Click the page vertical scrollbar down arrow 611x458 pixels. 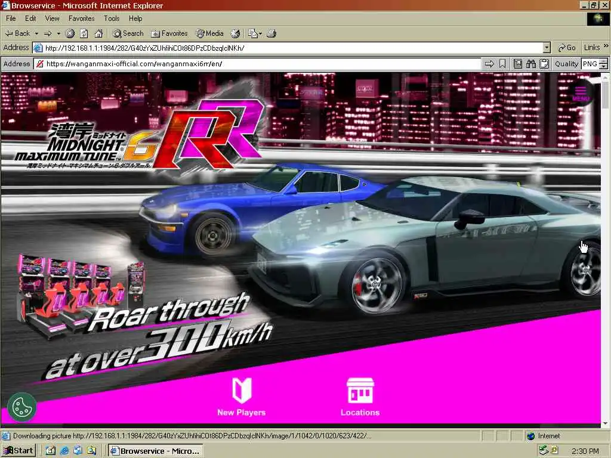point(605,423)
